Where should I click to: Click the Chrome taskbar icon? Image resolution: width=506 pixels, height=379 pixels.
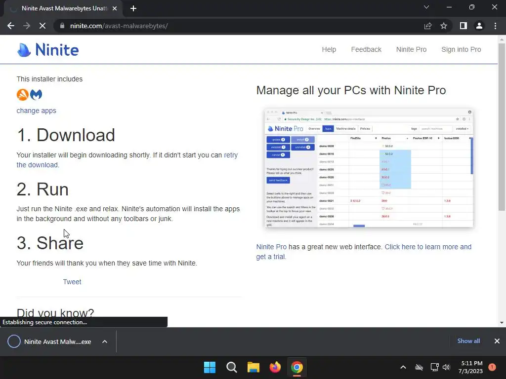[297, 367]
